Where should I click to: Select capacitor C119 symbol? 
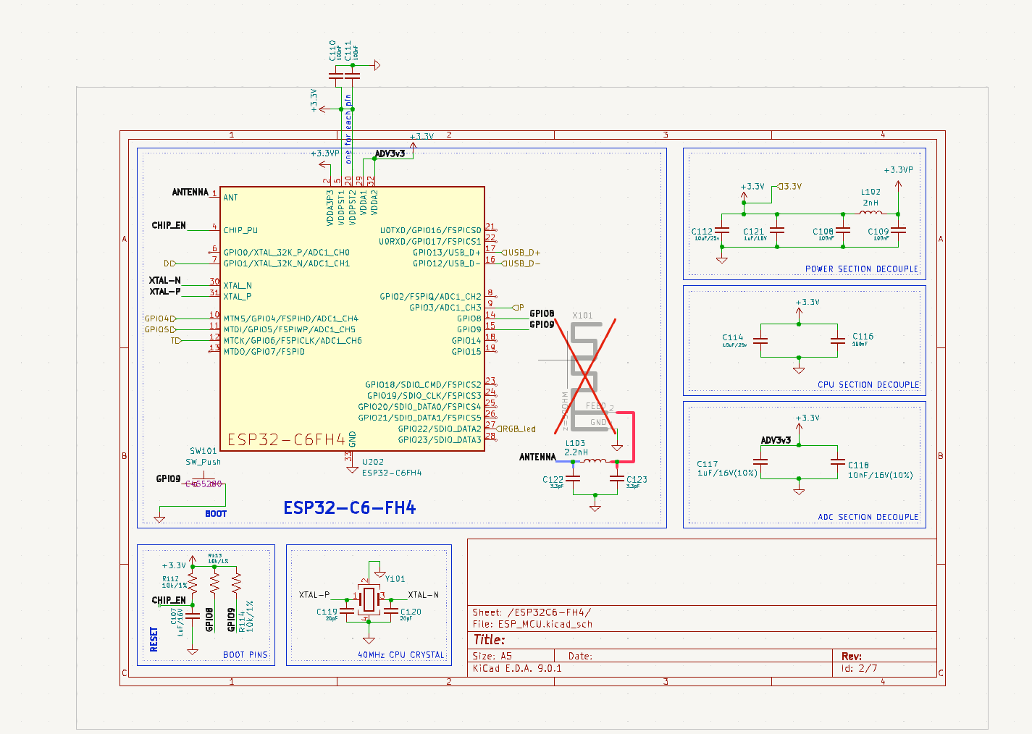tap(347, 610)
